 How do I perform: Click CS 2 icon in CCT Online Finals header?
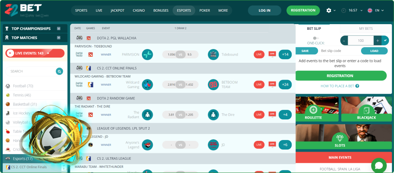pyautogui.click(x=88, y=68)
